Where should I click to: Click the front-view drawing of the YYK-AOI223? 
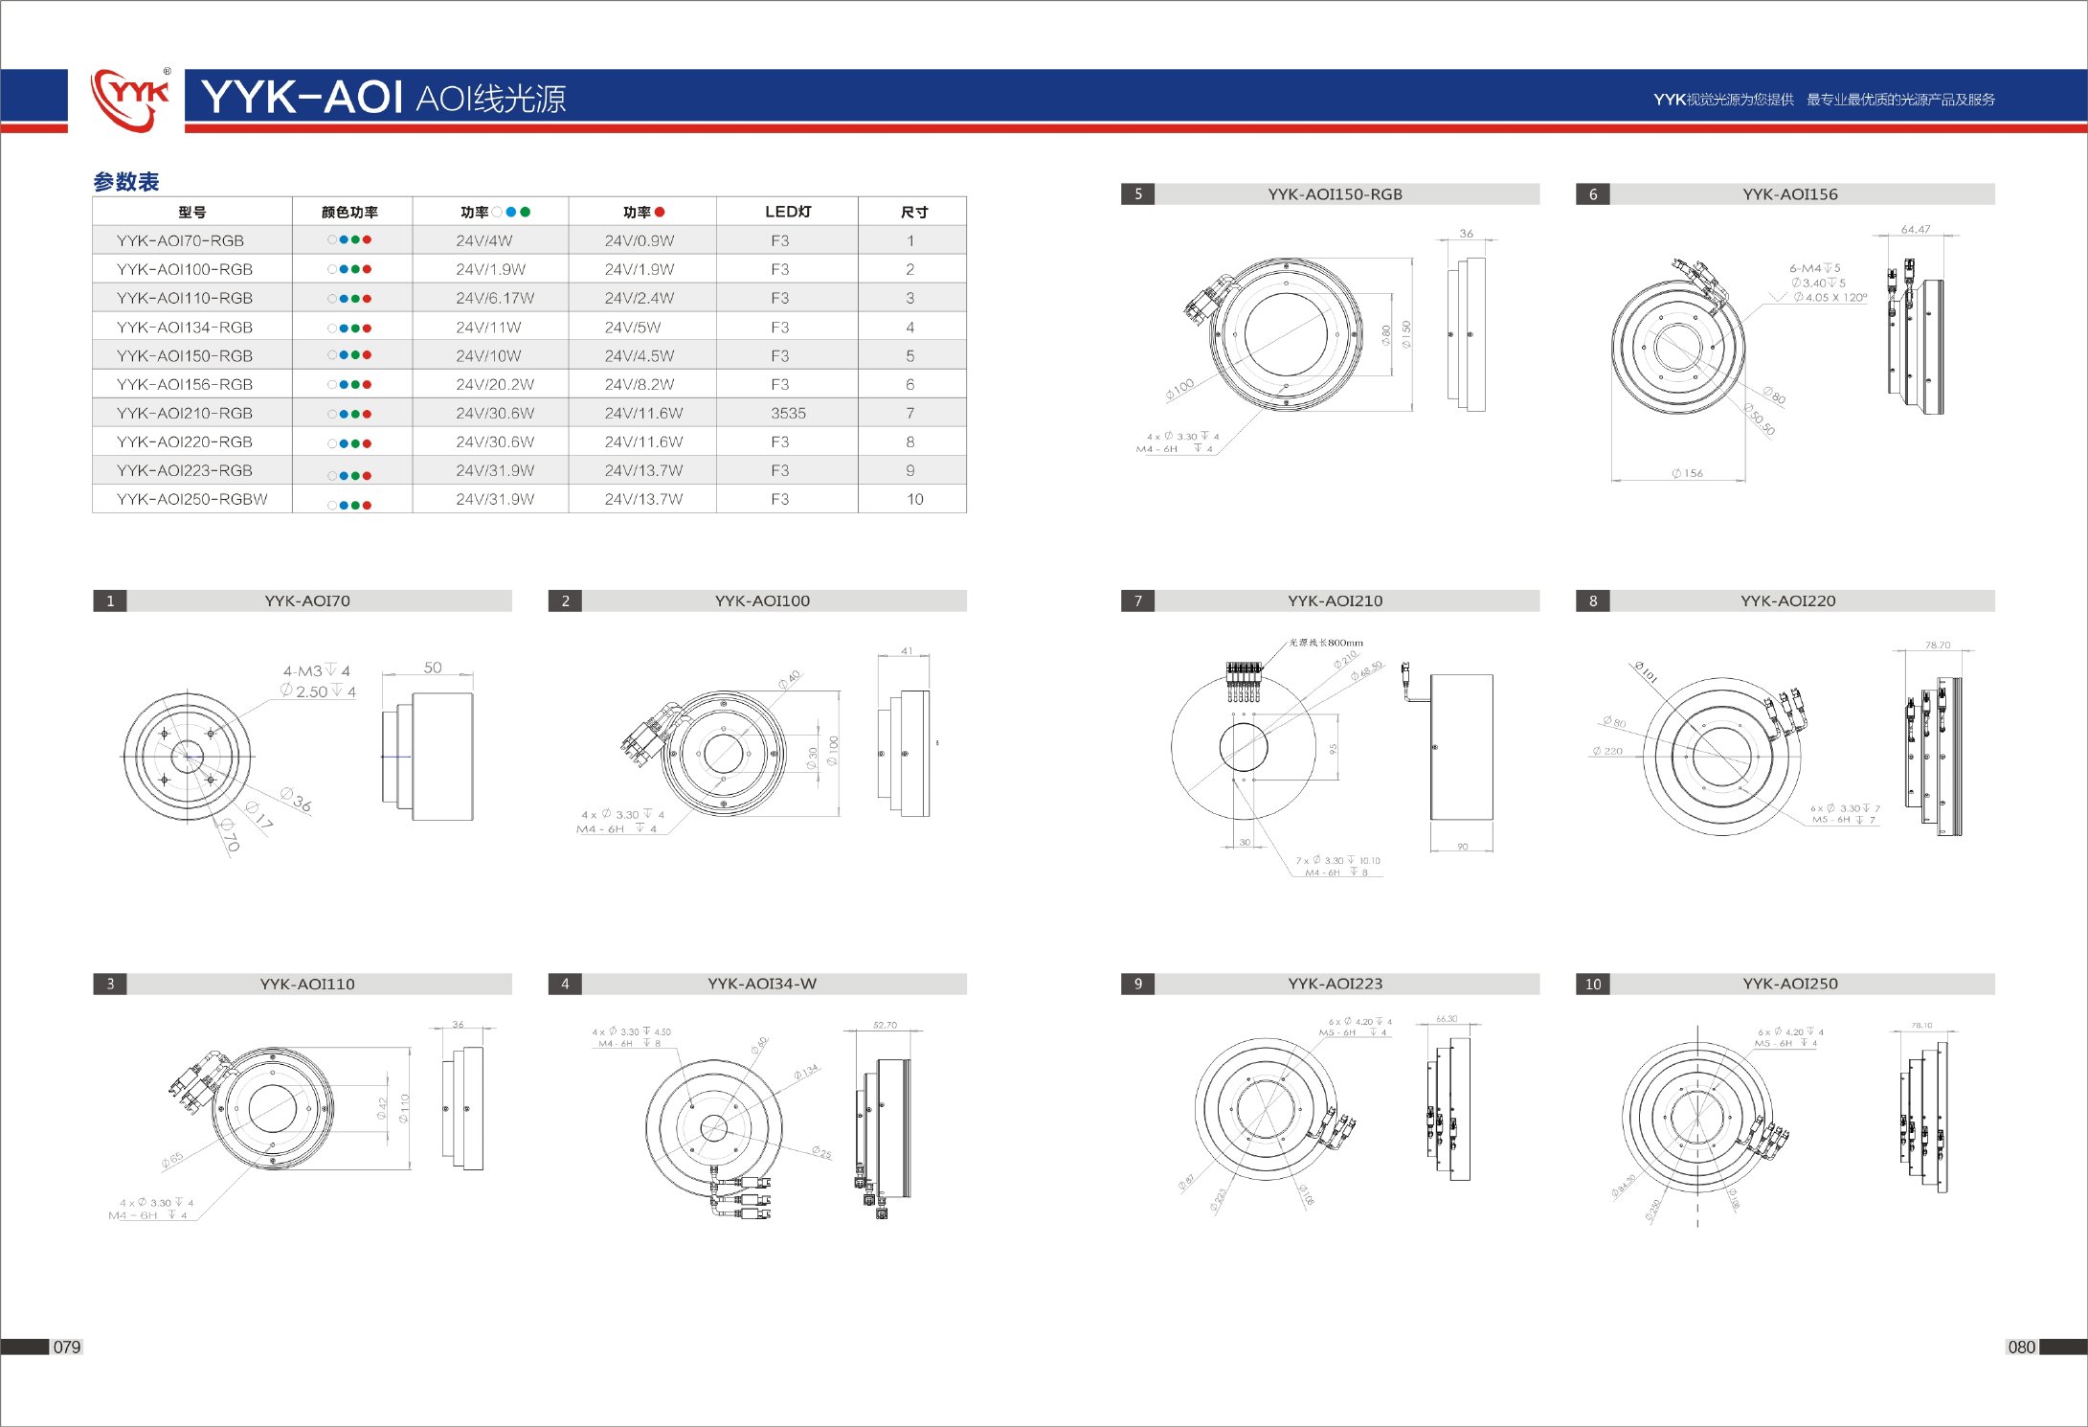(x=1265, y=1109)
